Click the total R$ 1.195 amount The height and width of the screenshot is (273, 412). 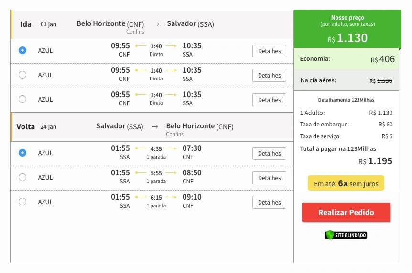click(376, 161)
